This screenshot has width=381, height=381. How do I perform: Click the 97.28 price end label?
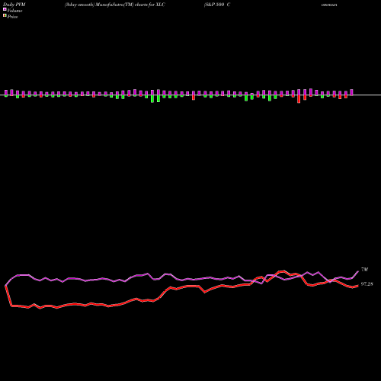pos(367,284)
